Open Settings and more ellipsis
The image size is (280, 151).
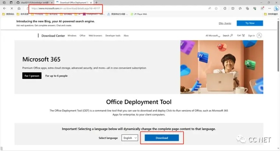(269, 8)
